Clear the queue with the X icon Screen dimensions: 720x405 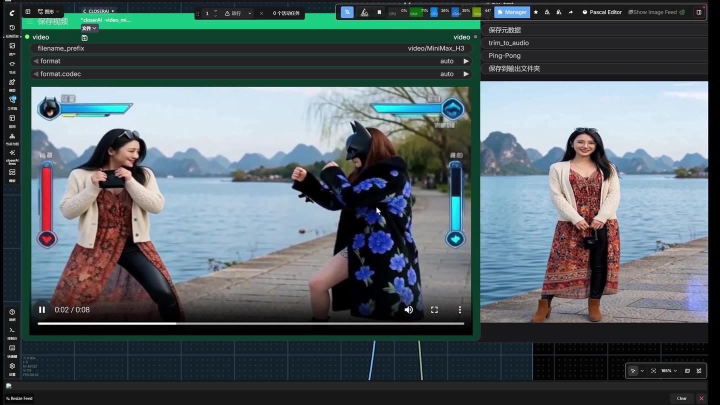pos(261,13)
